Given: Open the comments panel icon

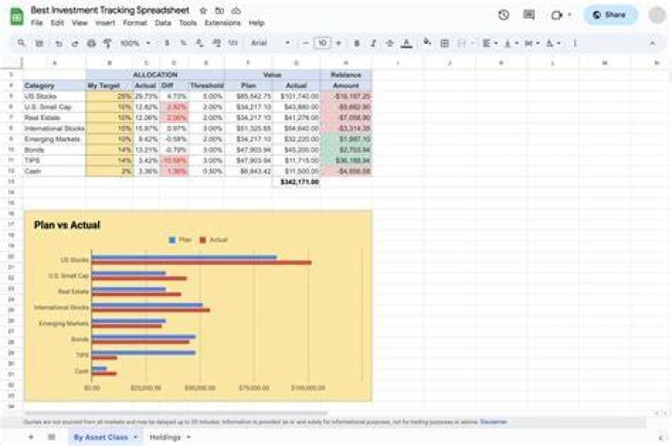Looking at the screenshot, I should coord(529,15).
